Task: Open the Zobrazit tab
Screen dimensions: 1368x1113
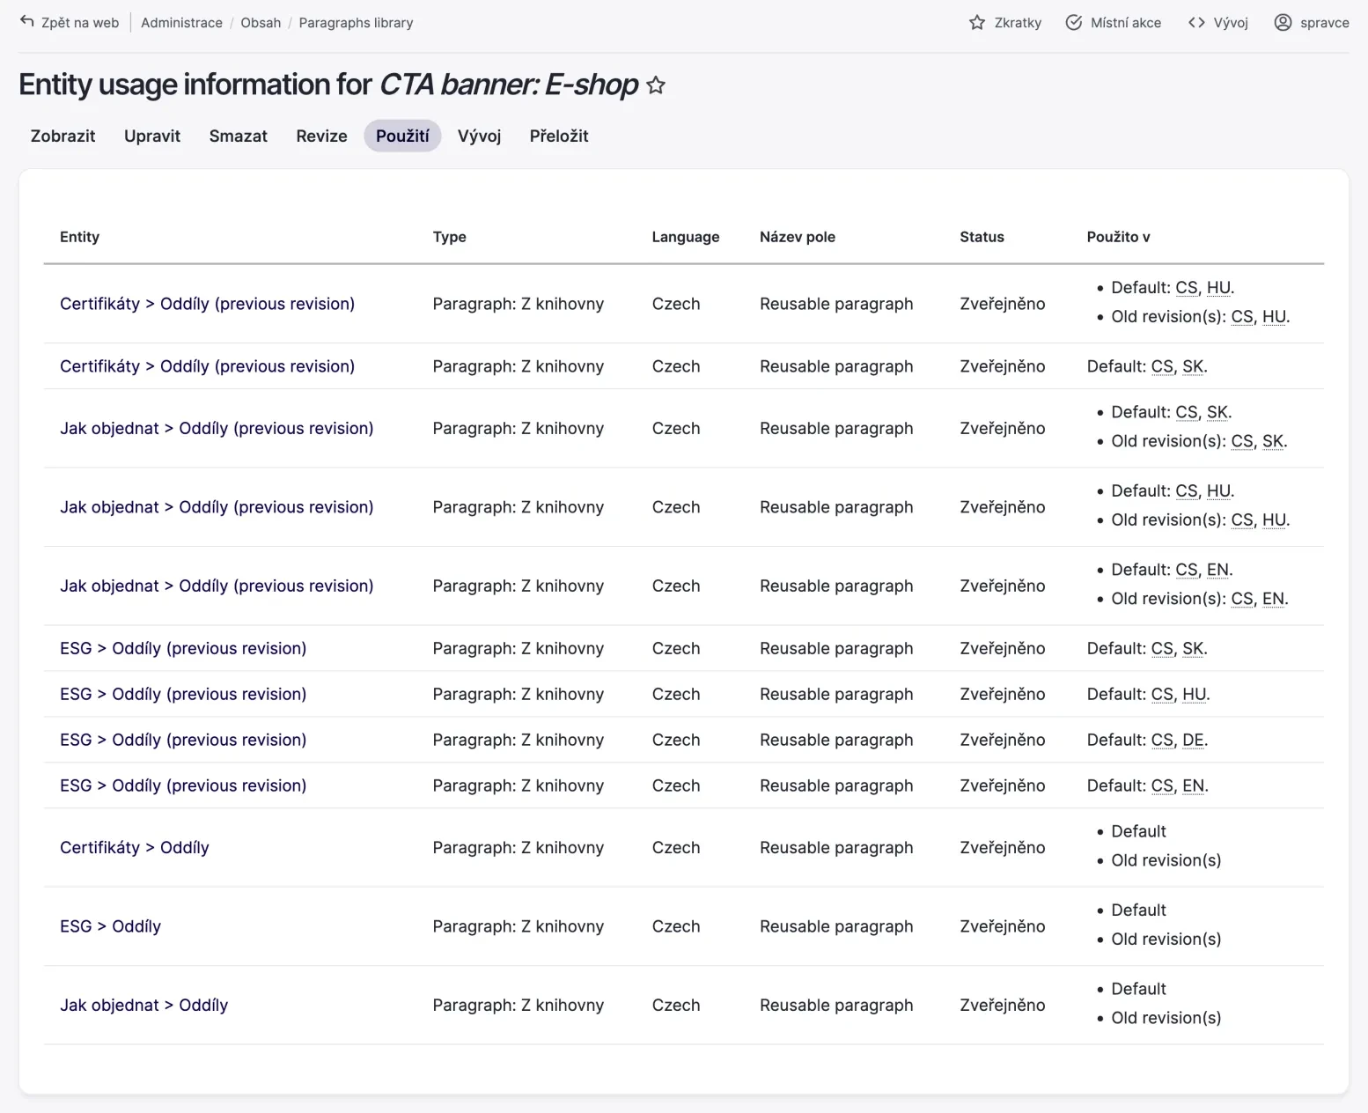Action: coord(63,136)
